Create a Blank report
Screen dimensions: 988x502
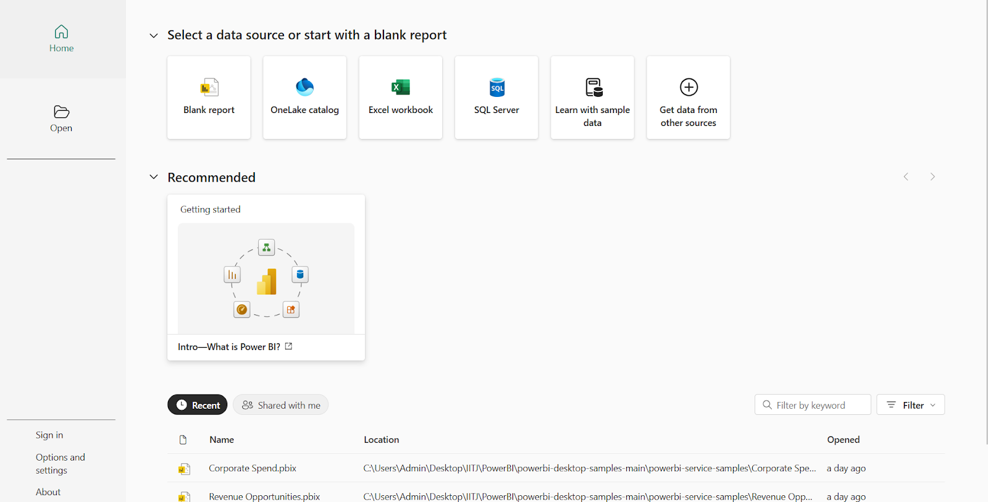(209, 98)
